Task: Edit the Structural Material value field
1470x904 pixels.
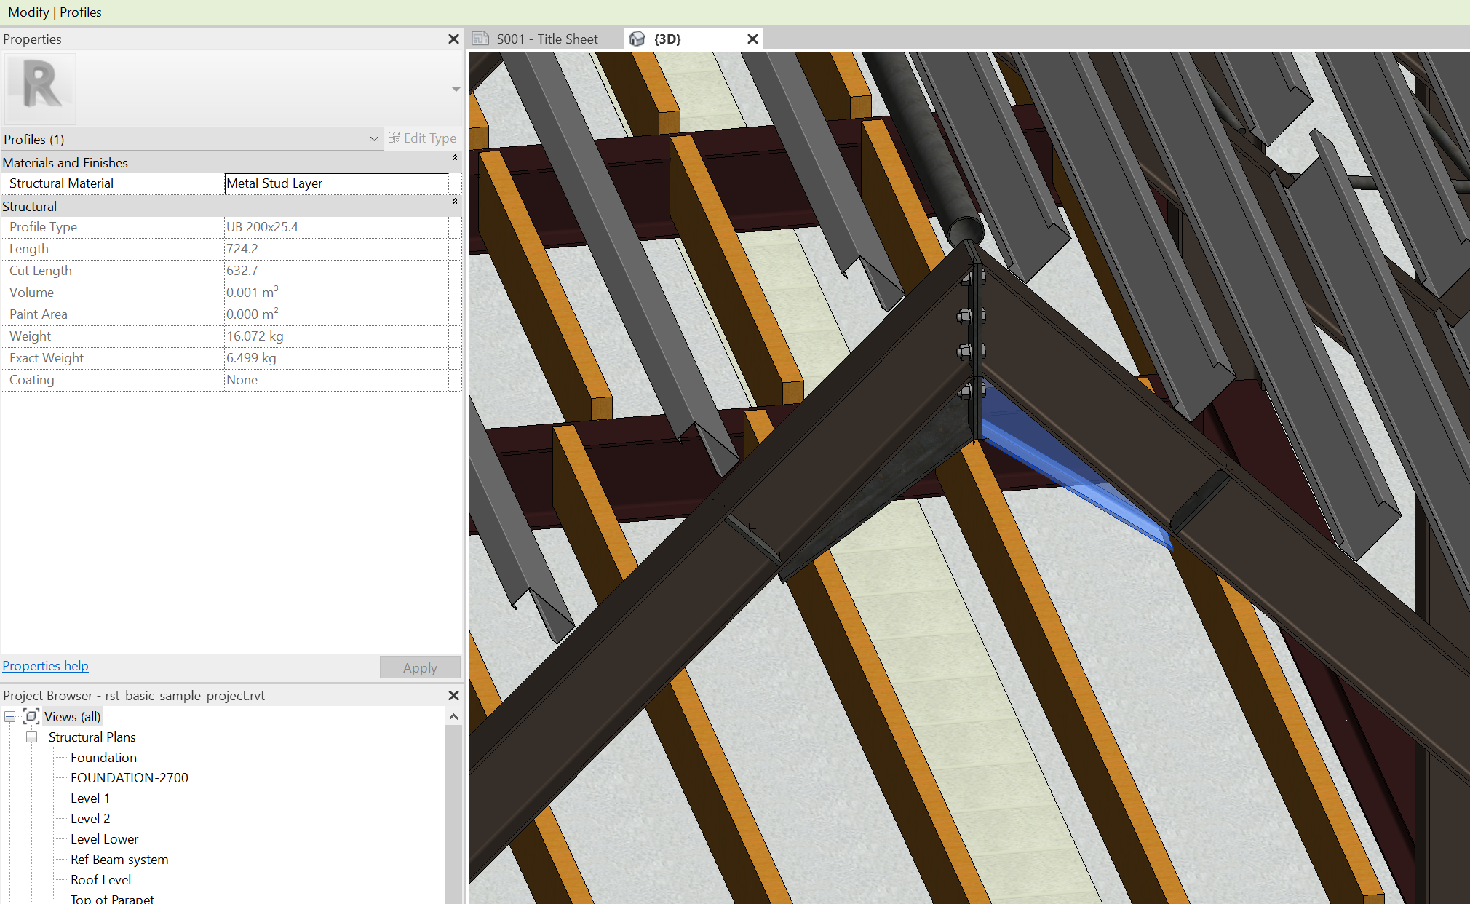Action: [x=335, y=183]
